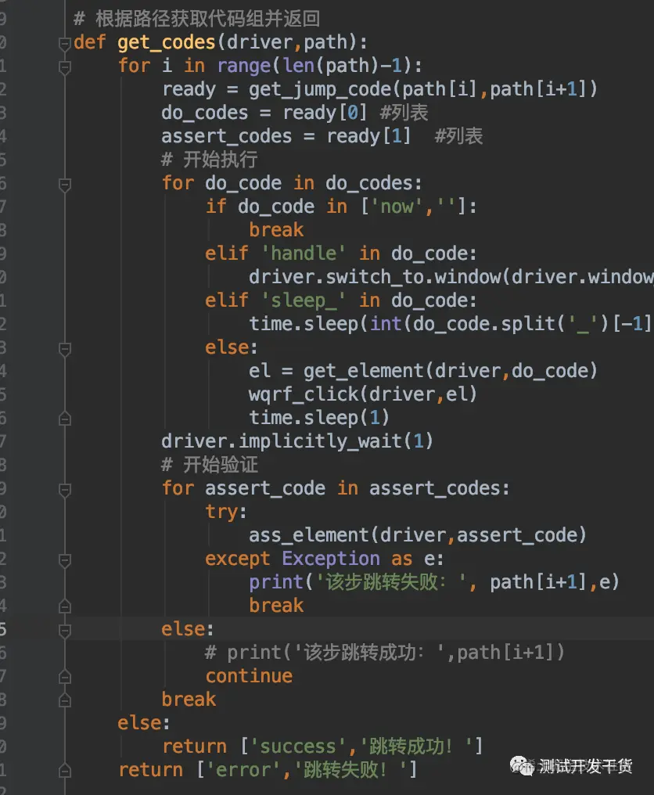Image resolution: width=654 pixels, height=795 pixels.
Task: Click the "elif 'handle' in do_code:" line
Action: point(340,254)
